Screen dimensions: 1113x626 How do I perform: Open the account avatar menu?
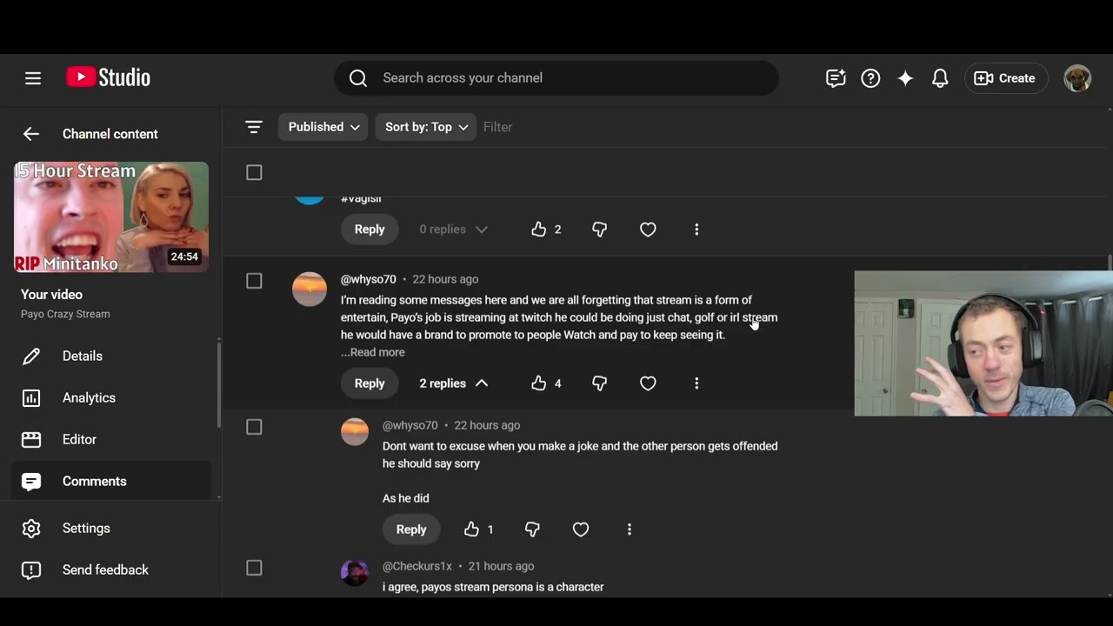(1077, 78)
